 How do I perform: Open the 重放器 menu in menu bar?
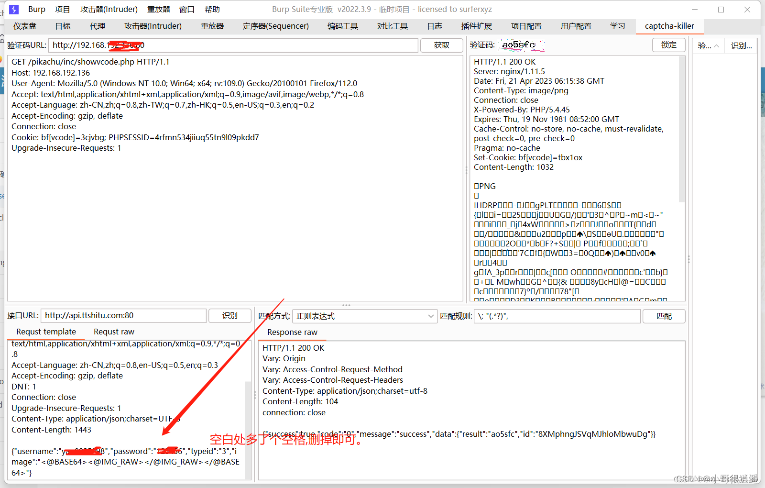[159, 9]
